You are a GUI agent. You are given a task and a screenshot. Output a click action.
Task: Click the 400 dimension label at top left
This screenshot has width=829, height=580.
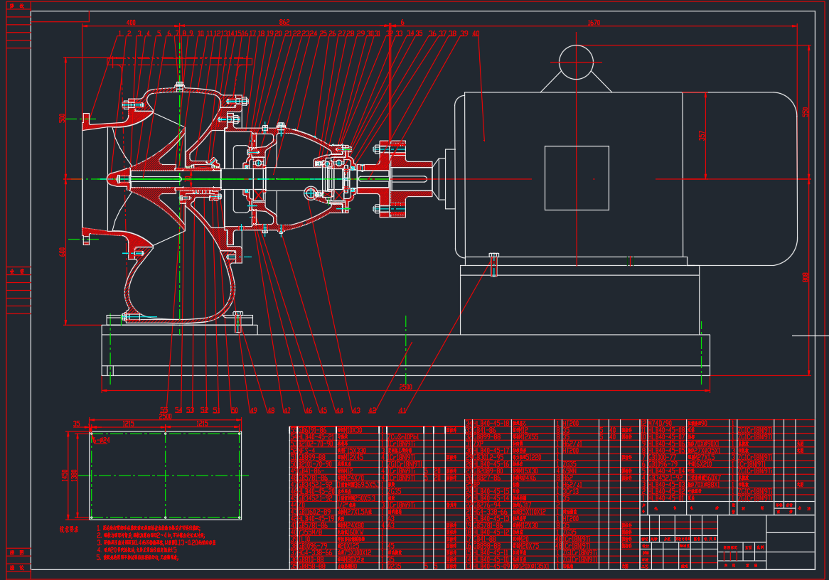pos(130,23)
